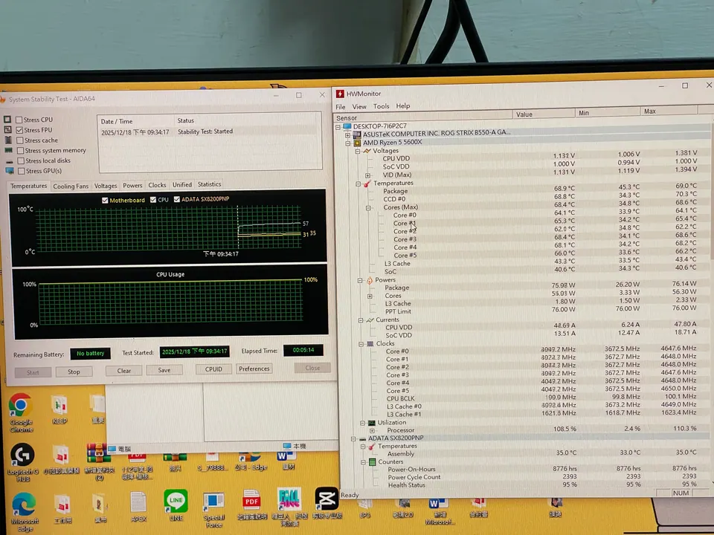Stop the AIDA64 stability test
The image size is (714, 535).
[x=74, y=372]
